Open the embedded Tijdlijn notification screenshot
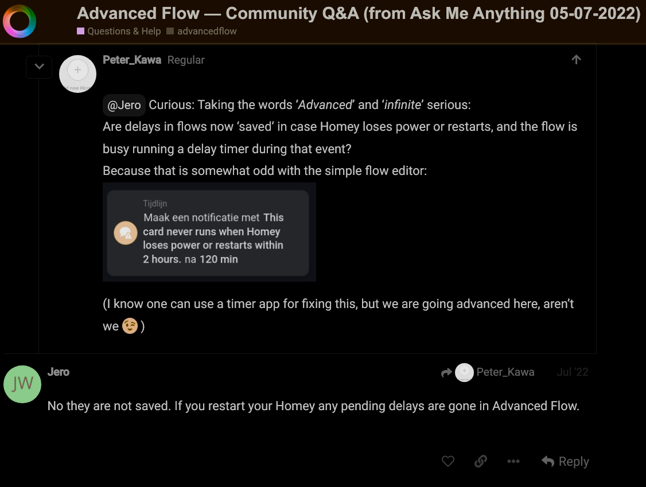 tap(209, 232)
